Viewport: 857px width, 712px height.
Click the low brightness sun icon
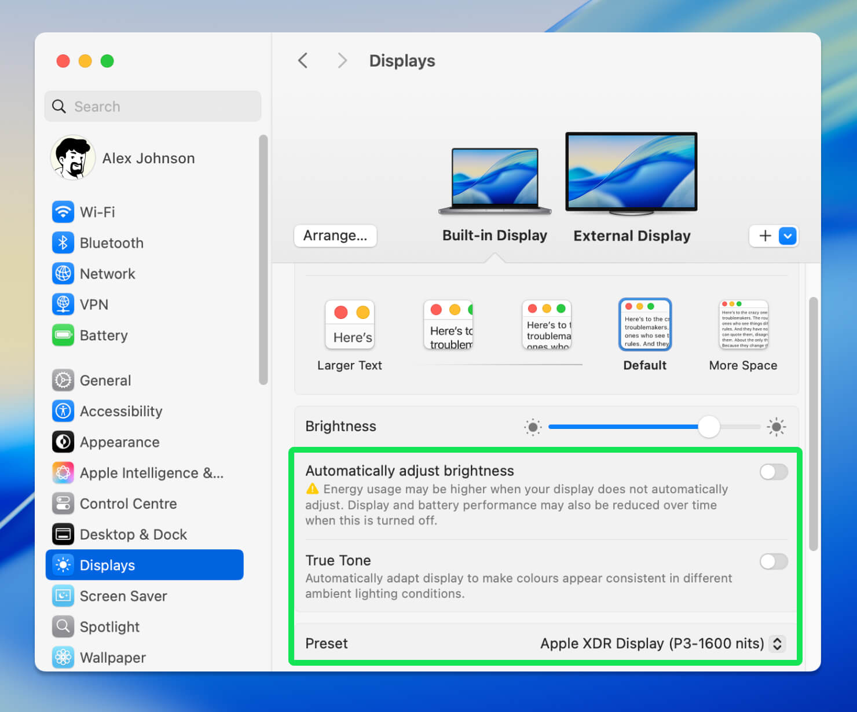pyautogui.click(x=533, y=427)
